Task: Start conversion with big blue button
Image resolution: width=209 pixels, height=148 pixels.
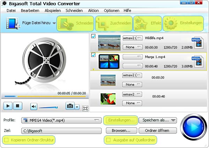Action: [194, 127]
